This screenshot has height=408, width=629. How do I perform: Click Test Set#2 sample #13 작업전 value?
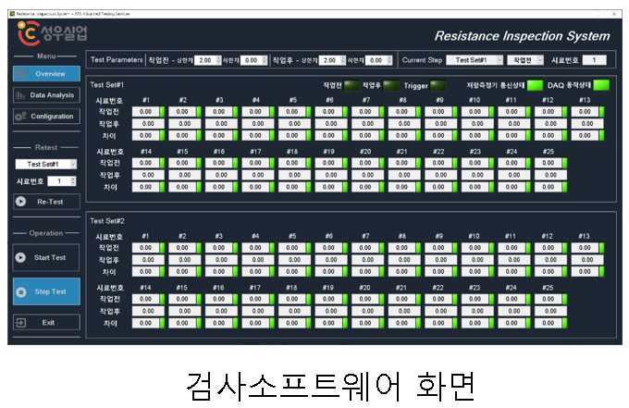[585, 248]
